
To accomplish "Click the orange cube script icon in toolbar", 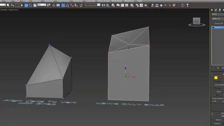I will coord(174,5).
